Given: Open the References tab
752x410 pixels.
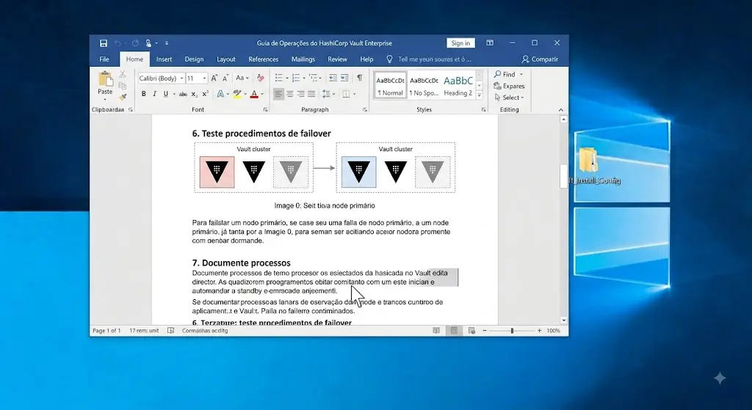Looking at the screenshot, I should pyautogui.click(x=264, y=59).
